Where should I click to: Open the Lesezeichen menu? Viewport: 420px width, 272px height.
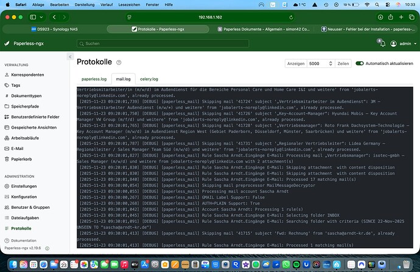pyautogui.click(x=129, y=4)
